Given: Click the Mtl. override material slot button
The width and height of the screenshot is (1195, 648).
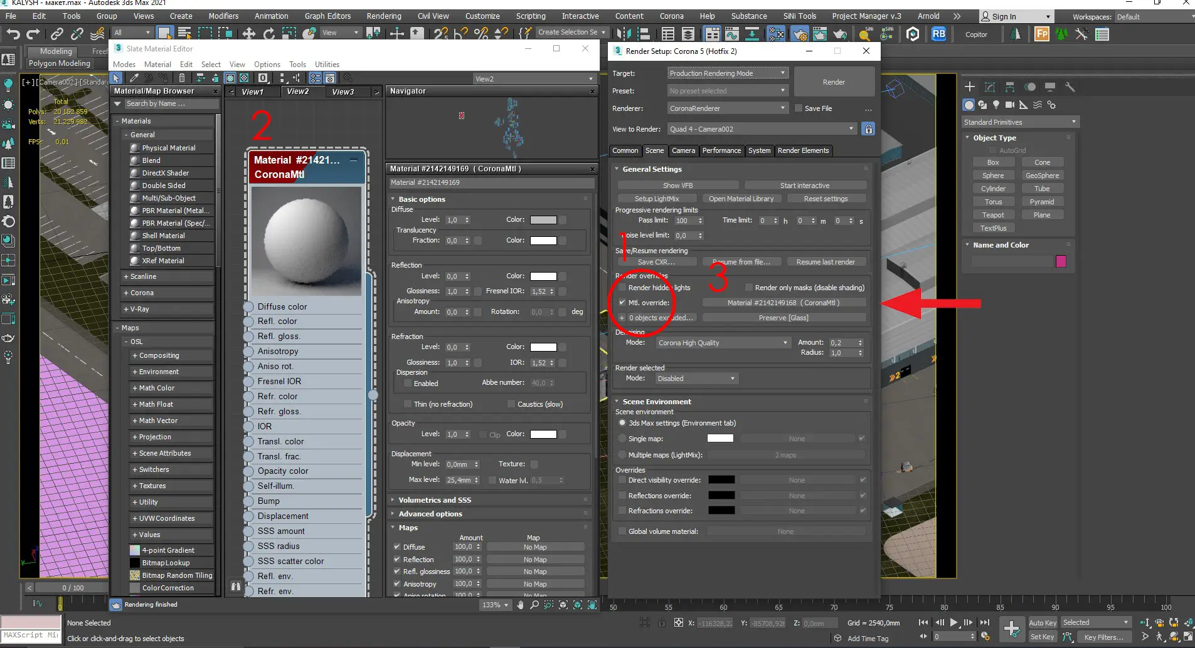Looking at the screenshot, I should pyautogui.click(x=783, y=303).
